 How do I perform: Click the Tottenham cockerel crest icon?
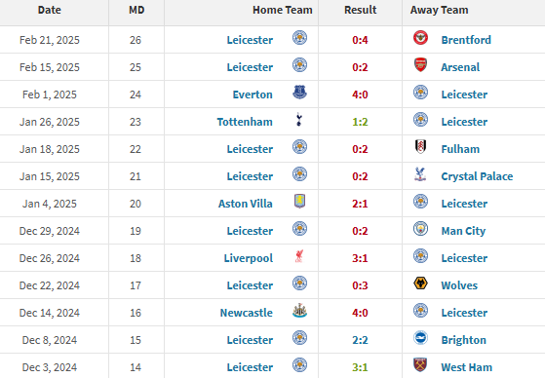(x=299, y=120)
